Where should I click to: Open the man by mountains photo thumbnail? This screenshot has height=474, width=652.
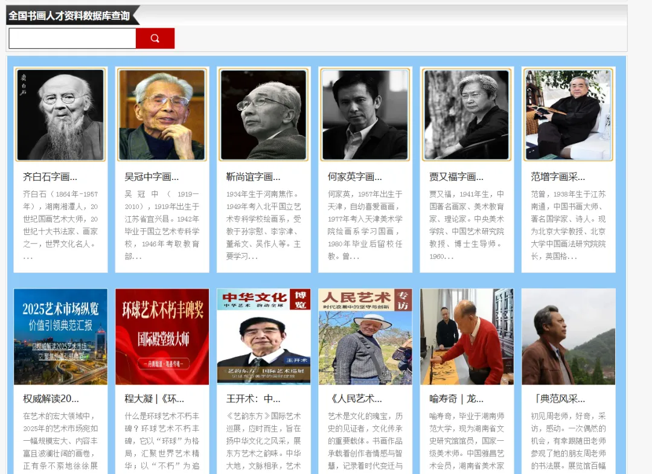point(569,336)
